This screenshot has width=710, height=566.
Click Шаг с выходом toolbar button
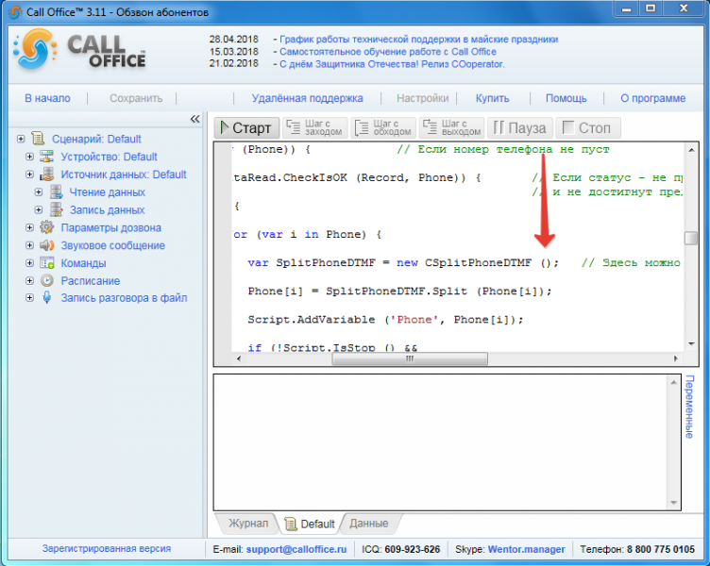pos(451,128)
